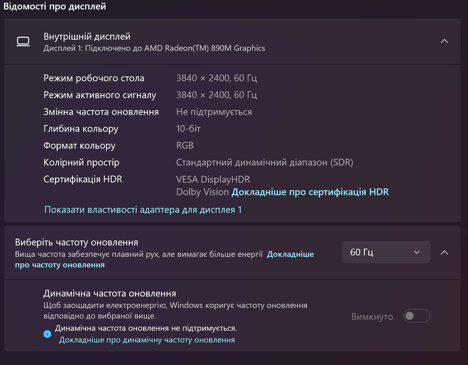Click 'Докладніше про динамічну частоту оновлення'
Viewport: 468px width, 365px height.
tap(147, 340)
